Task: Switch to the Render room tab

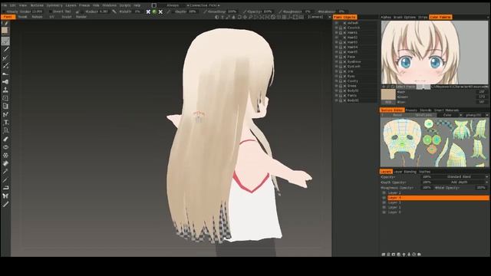Action: click(81, 17)
